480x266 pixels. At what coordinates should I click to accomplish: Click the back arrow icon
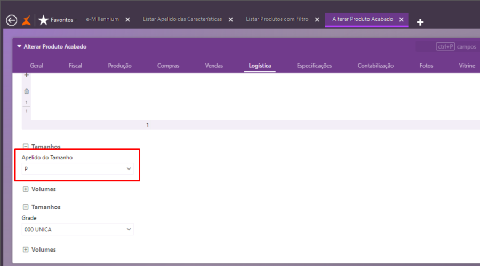tap(12, 20)
